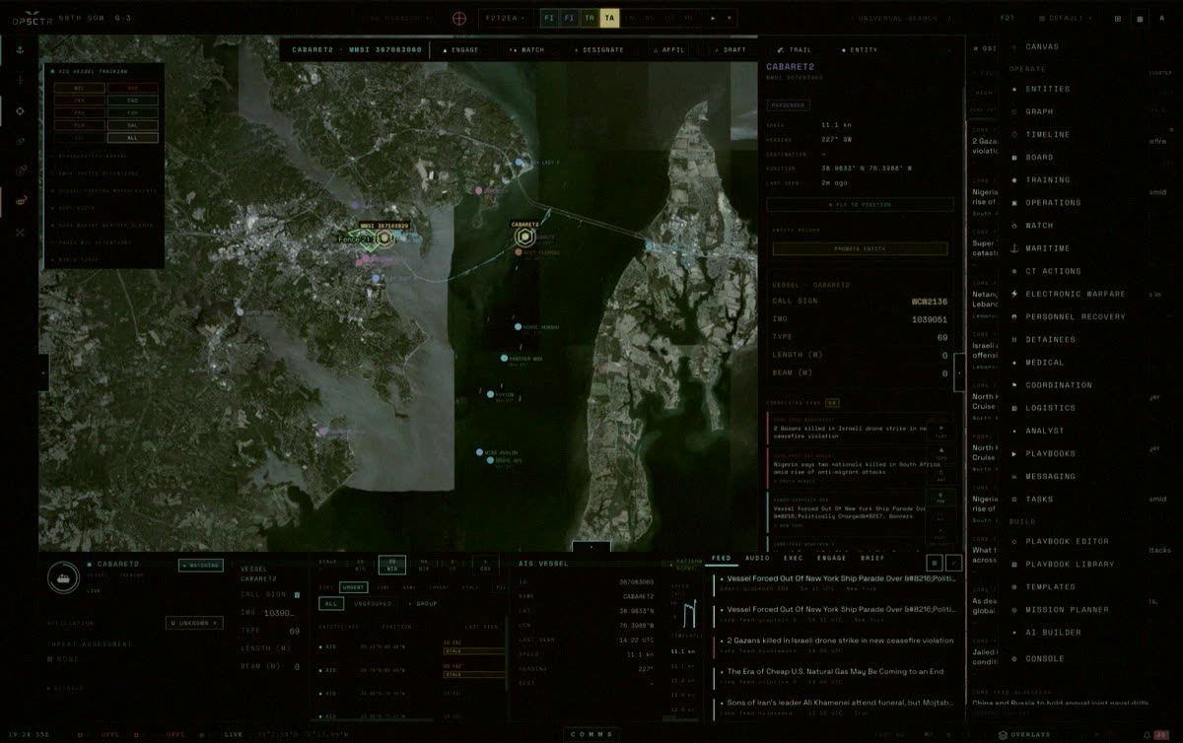Click the Overlays layers icon at bottom
This screenshot has height=743, width=1183.
pyautogui.click(x=1003, y=734)
